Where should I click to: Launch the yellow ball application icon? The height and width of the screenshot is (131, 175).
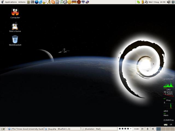click(x=69, y=2)
